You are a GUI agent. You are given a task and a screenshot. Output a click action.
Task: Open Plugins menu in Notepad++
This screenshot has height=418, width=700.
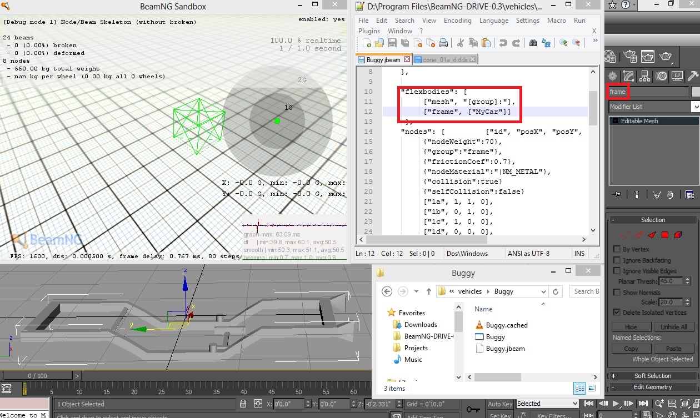tap(369, 31)
